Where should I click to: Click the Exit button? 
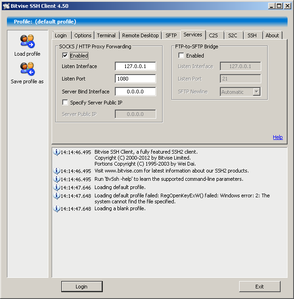[259, 287]
